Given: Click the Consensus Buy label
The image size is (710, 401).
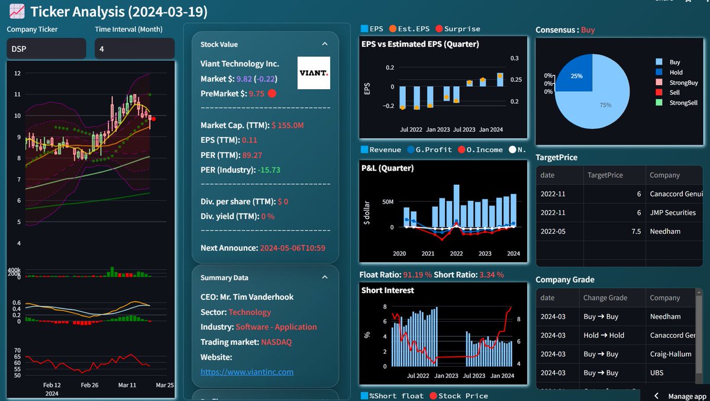Looking at the screenshot, I should [588, 30].
